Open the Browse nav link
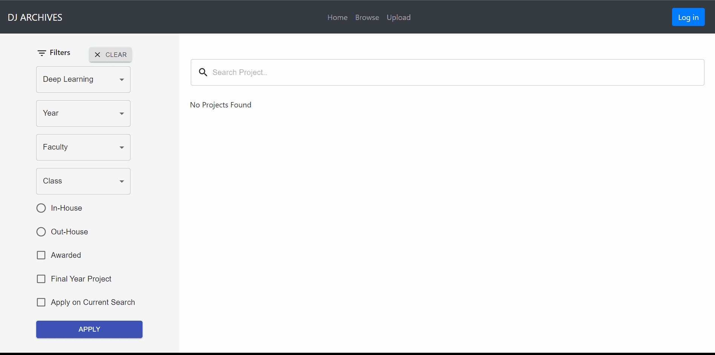715x355 pixels. click(x=367, y=17)
